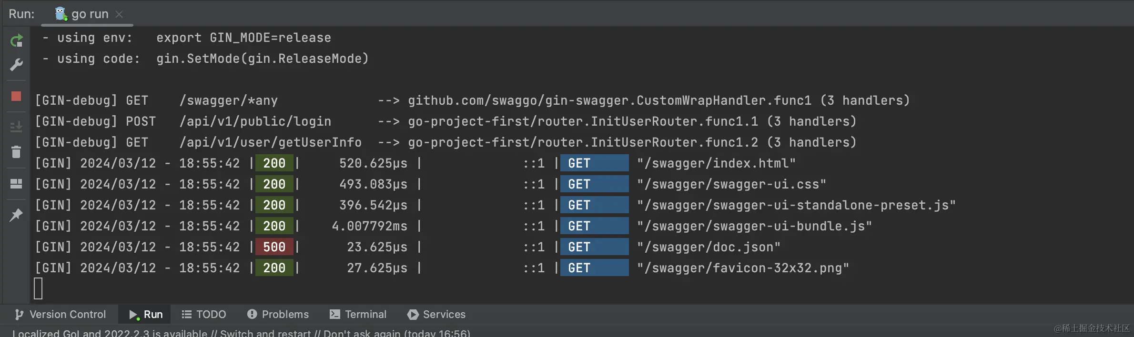Image resolution: width=1134 pixels, height=337 pixels.
Task: Open the Problems tool window
Action: pyautogui.click(x=278, y=315)
